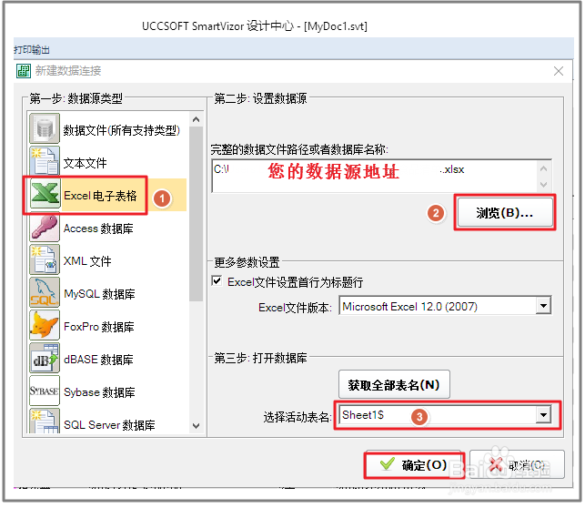Select 'MySQL 数据库' list entry text

point(99,294)
